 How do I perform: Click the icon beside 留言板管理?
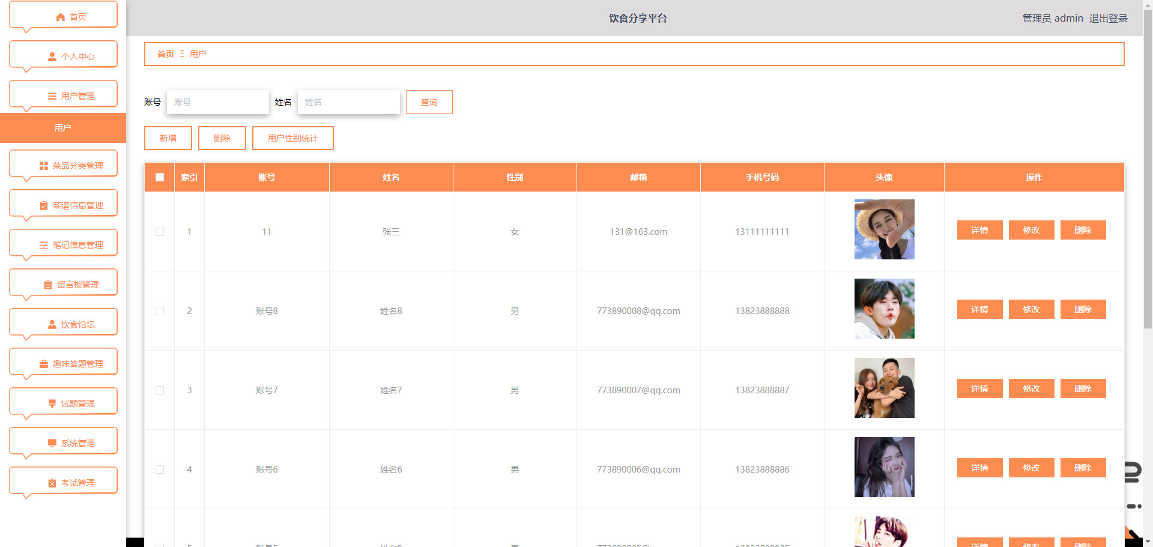[48, 285]
